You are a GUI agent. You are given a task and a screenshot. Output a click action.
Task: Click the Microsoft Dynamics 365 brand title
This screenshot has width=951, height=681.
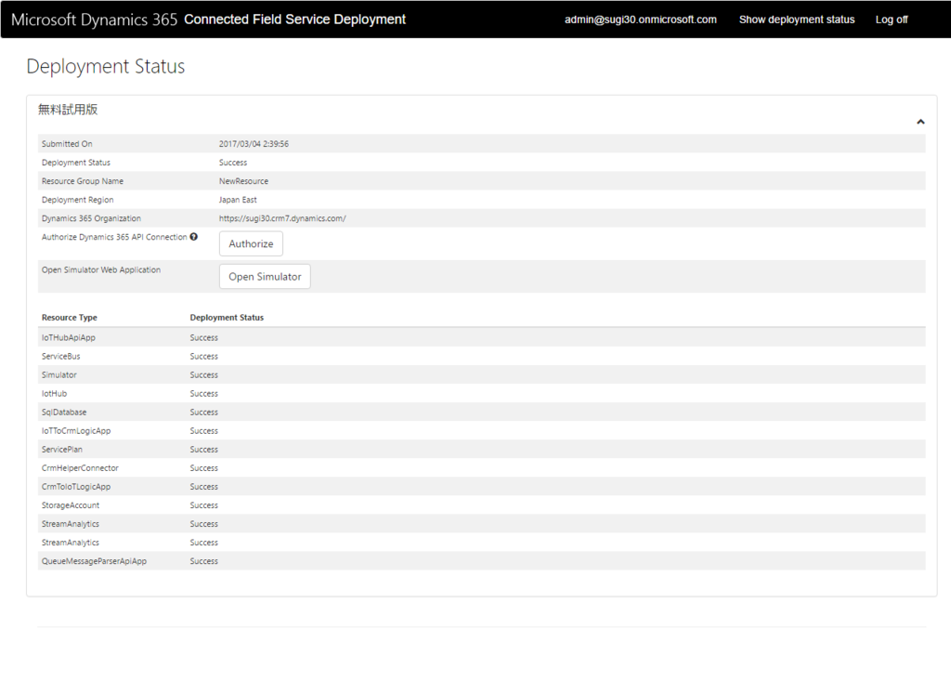pyautogui.click(x=94, y=20)
